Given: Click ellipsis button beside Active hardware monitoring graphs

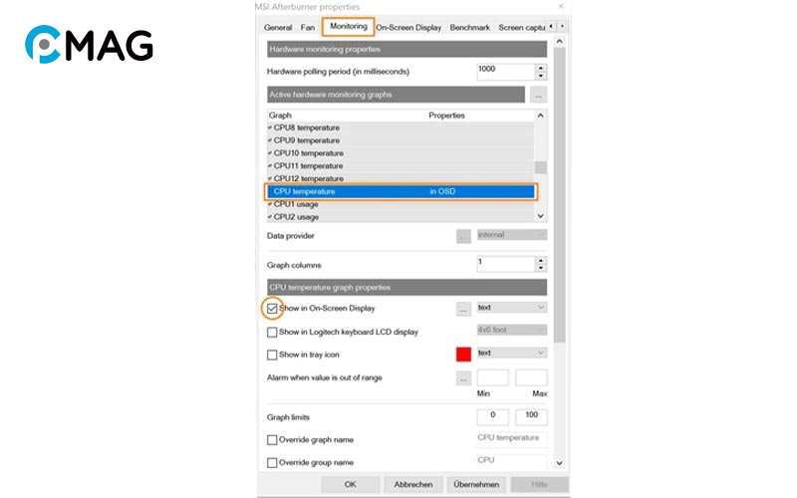Looking at the screenshot, I should tap(539, 95).
